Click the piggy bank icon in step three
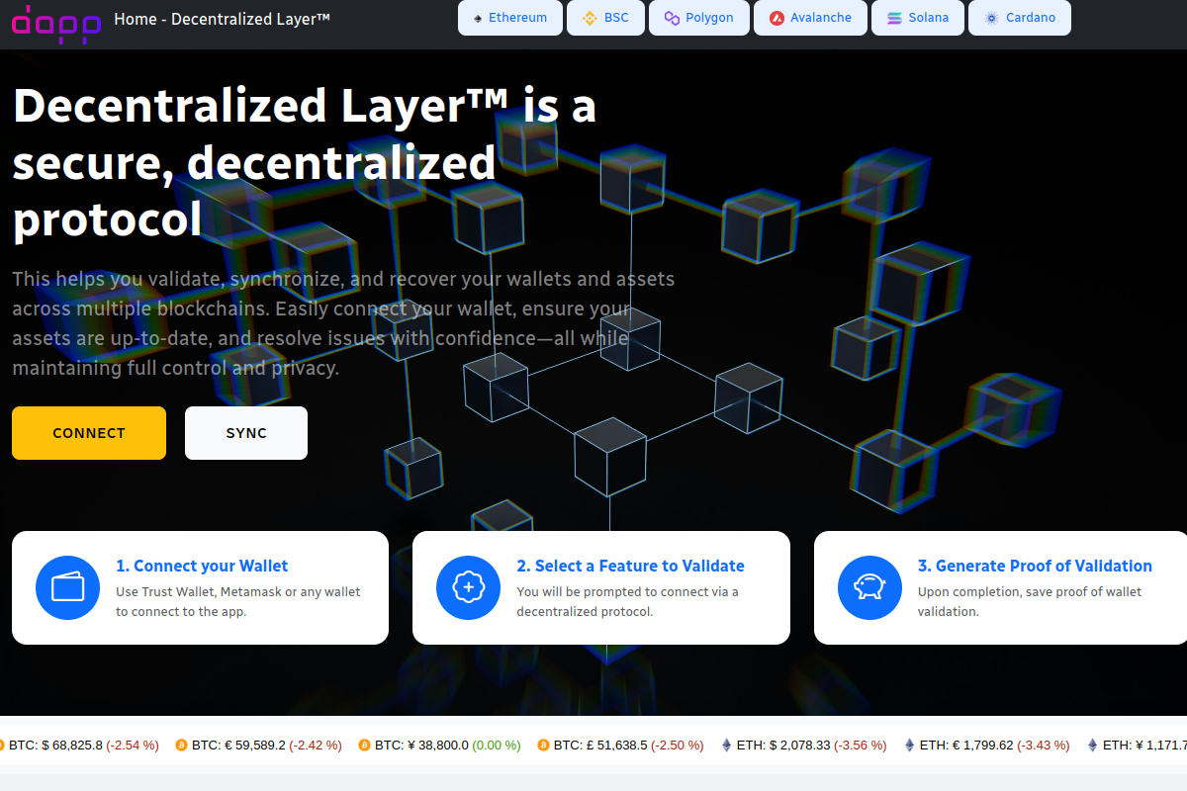Image resolution: width=1187 pixels, height=791 pixels. [869, 587]
